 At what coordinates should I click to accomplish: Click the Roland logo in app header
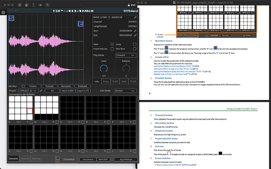pos(131,11)
